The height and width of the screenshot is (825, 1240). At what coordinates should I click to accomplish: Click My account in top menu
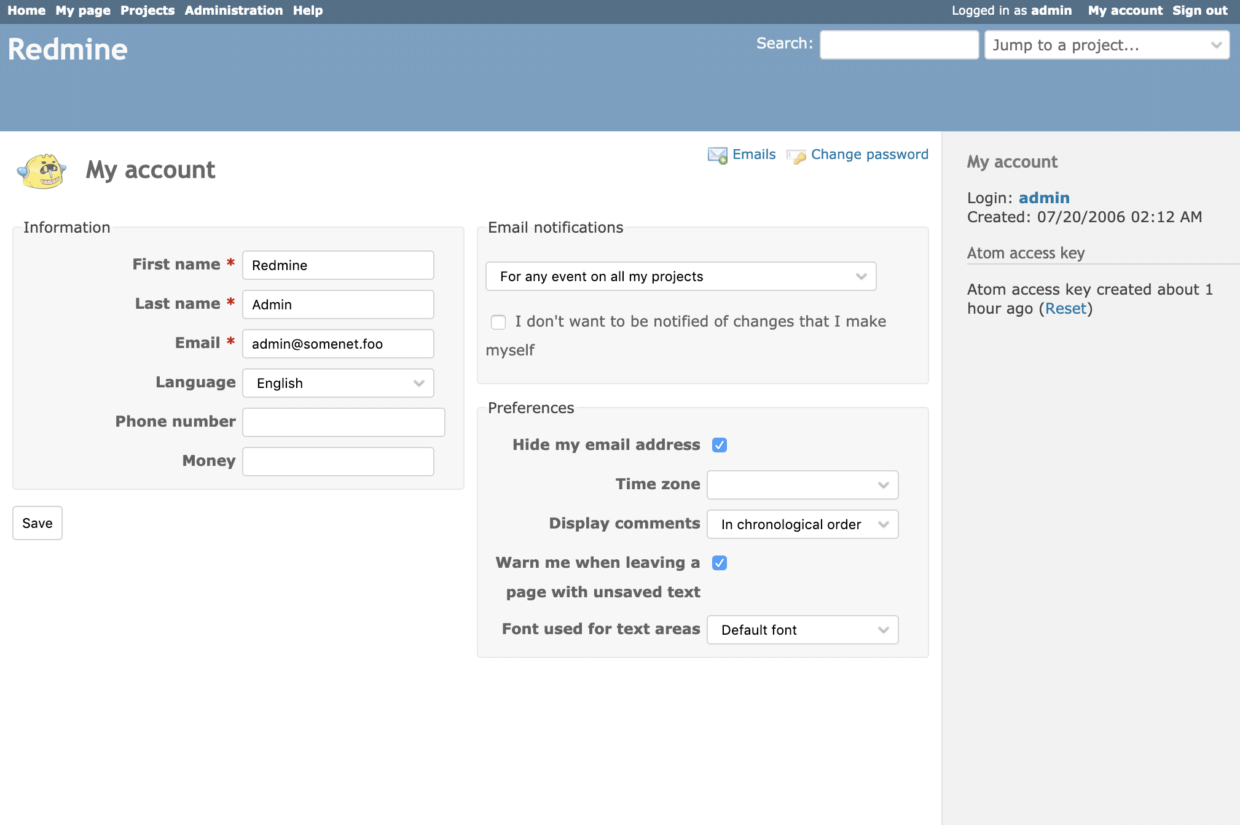point(1125,10)
